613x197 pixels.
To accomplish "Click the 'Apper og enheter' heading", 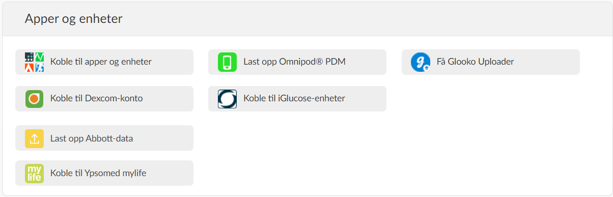I will point(73,19).
